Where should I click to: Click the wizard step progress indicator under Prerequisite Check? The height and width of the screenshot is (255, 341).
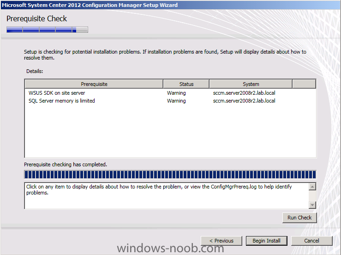tap(47, 30)
